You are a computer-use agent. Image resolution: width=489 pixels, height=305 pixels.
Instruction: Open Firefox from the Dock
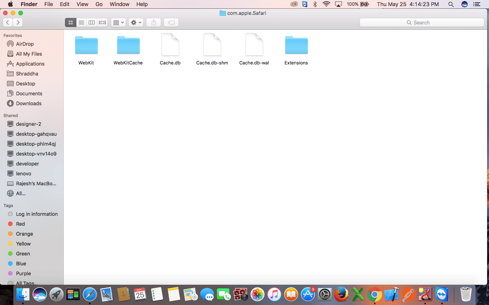pyautogui.click(x=341, y=294)
